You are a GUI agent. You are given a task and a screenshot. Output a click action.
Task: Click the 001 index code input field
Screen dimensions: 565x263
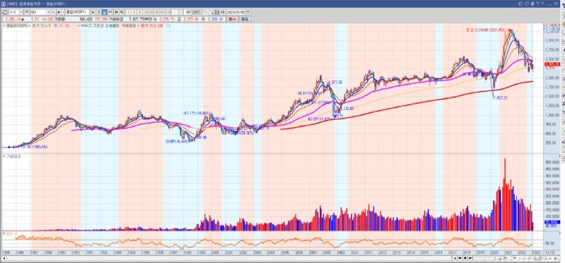tap(38, 12)
